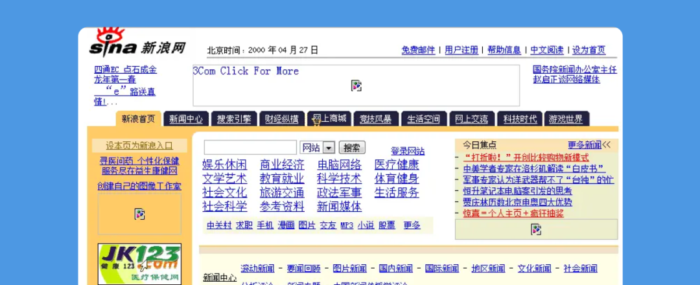Open the 网上商城 tab

pos(329,119)
